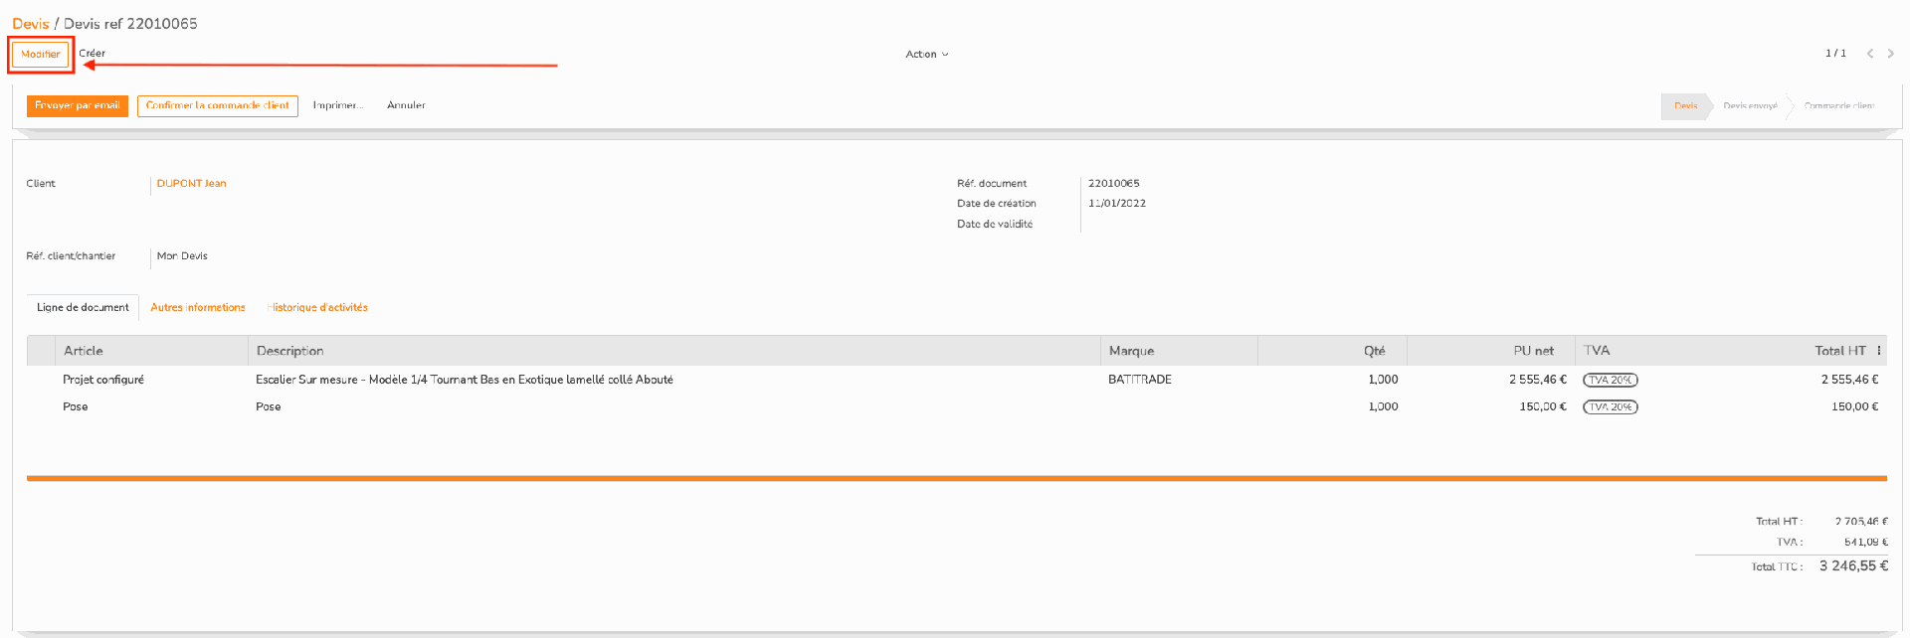Screen dimensions: 1910x638
Task: Click 150,00 € line total in Pose row
Action: tap(1855, 407)
